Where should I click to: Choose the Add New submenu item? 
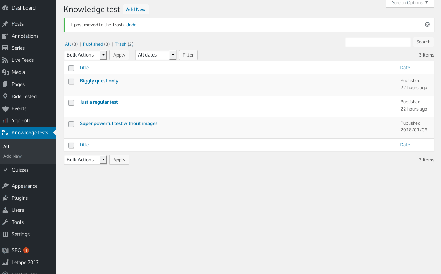coord(12,156)
